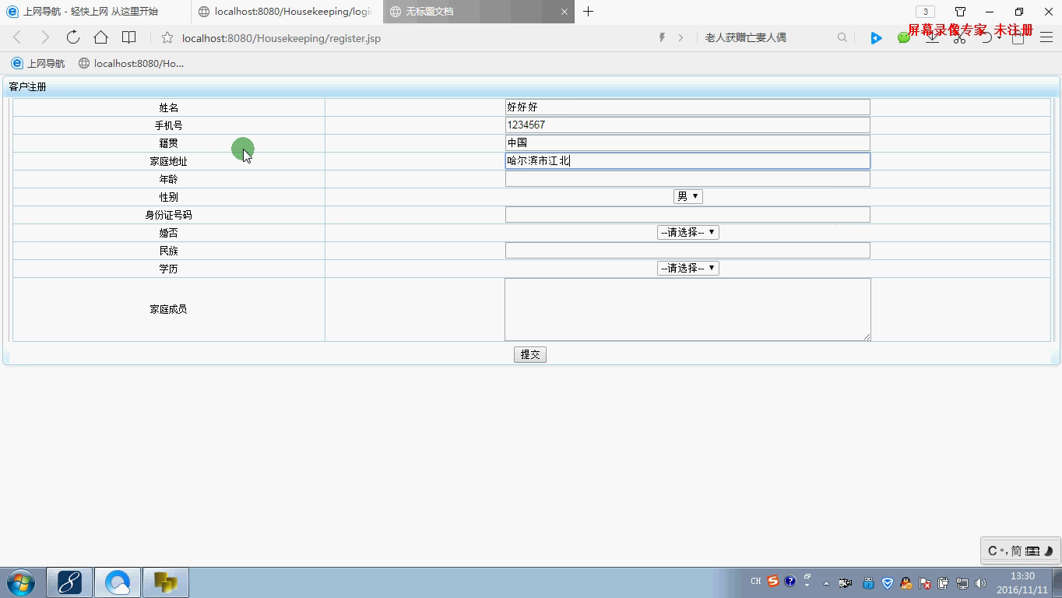Open the skin T-shirt icon
This screenshot has width=1062, height=598.
coord(960,12)
